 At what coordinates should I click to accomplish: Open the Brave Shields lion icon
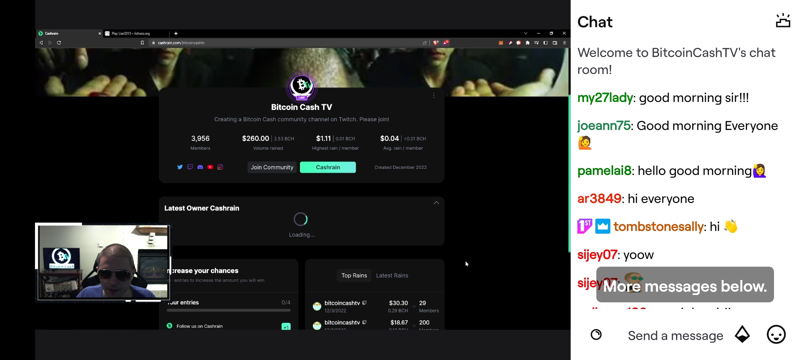(x=436, y=43)
